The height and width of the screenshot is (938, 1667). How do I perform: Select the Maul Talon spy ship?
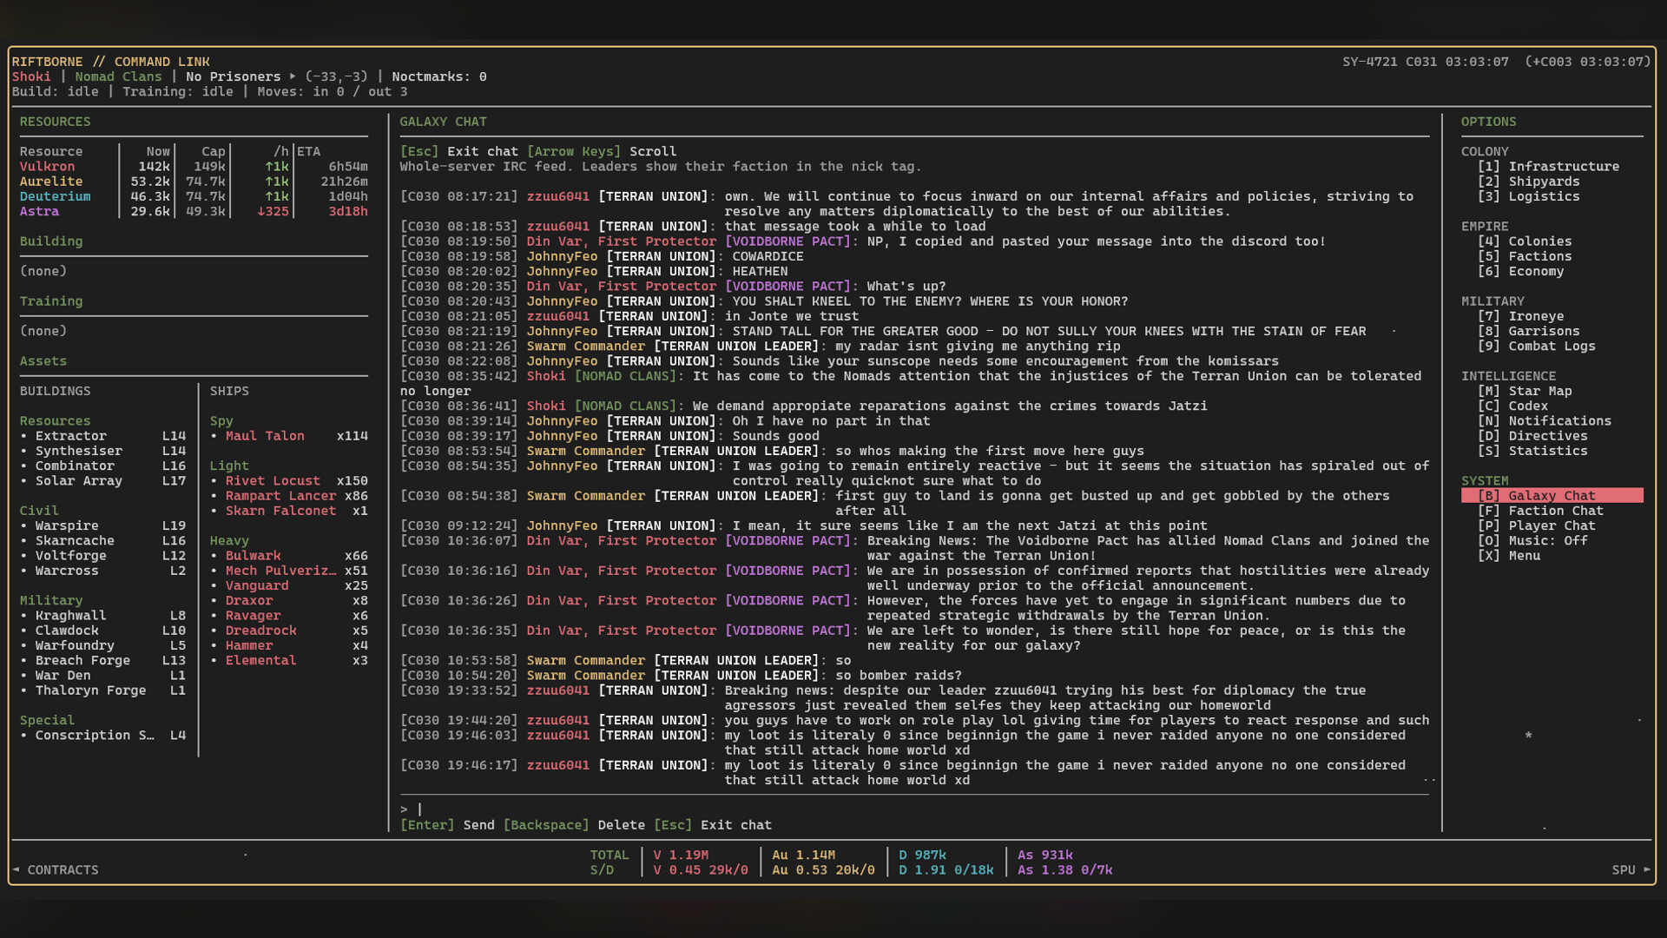tap(289, 436)
